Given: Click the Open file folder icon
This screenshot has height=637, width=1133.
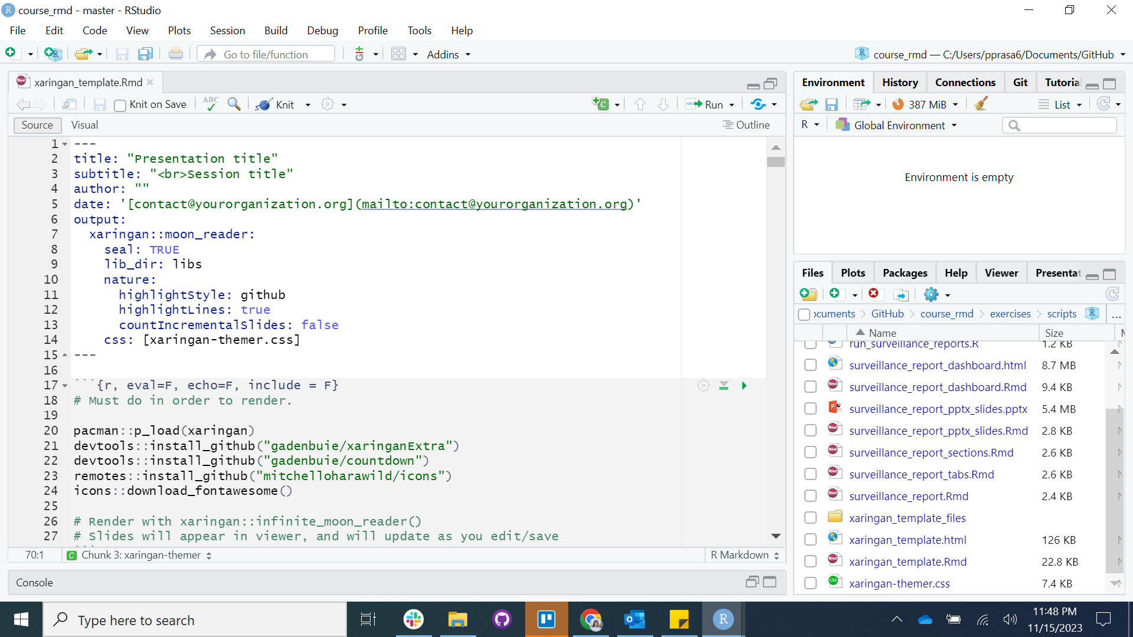Looking at the screenshot, I should pos(83,54).
